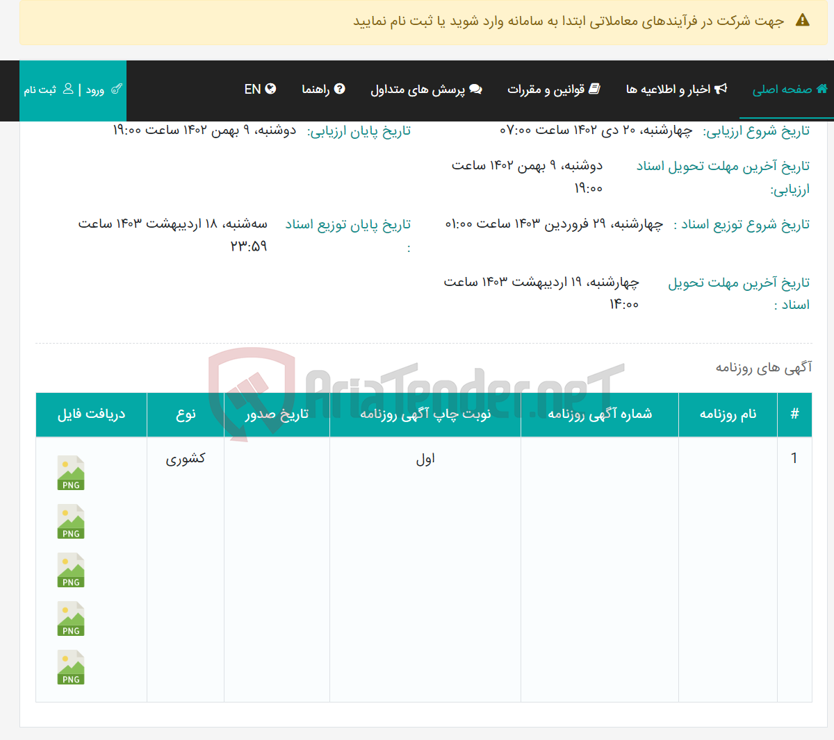Download the second PNG file in the row
This screenshot has width=834, height=740.
pyautogui.click(x=71, y=521)
